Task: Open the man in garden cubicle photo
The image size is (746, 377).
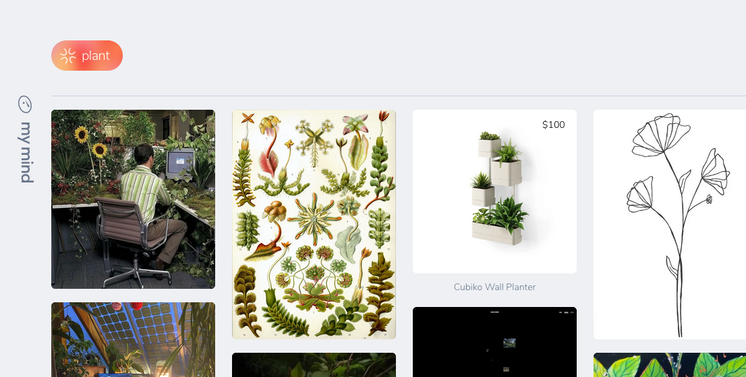Action: [134, 199]
